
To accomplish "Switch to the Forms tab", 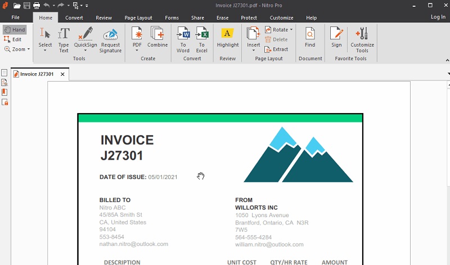I will [172, 18].
